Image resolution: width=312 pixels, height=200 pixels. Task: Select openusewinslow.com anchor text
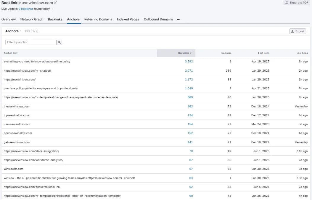click(x=18, y=133)
